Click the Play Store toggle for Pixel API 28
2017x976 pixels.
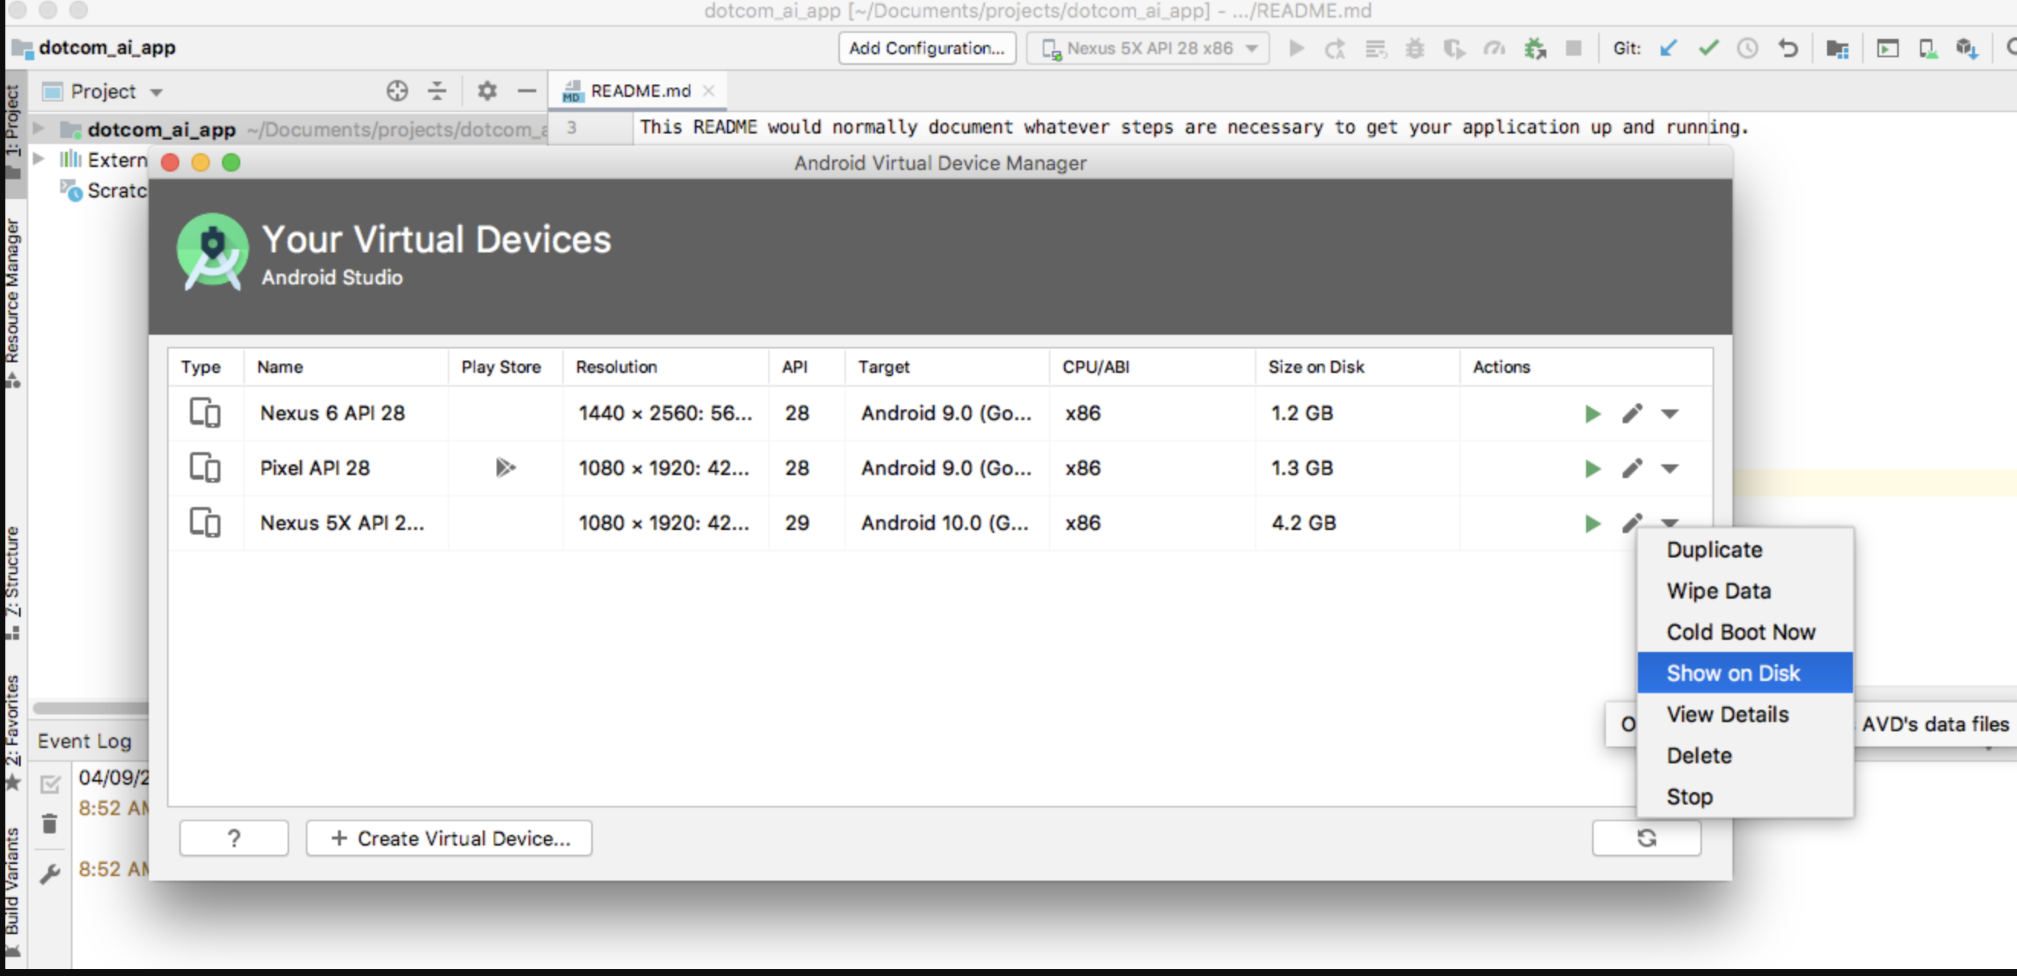[x=504, y=467]
